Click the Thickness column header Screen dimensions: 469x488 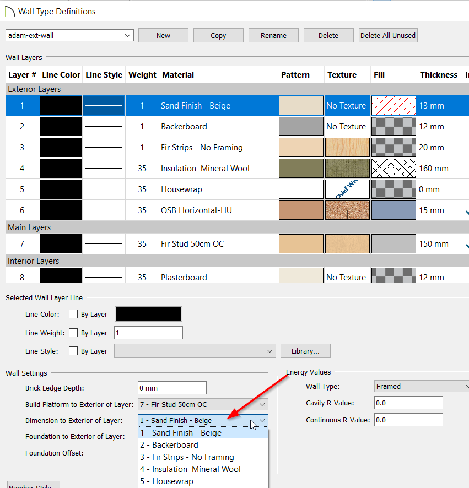[439, 75]
